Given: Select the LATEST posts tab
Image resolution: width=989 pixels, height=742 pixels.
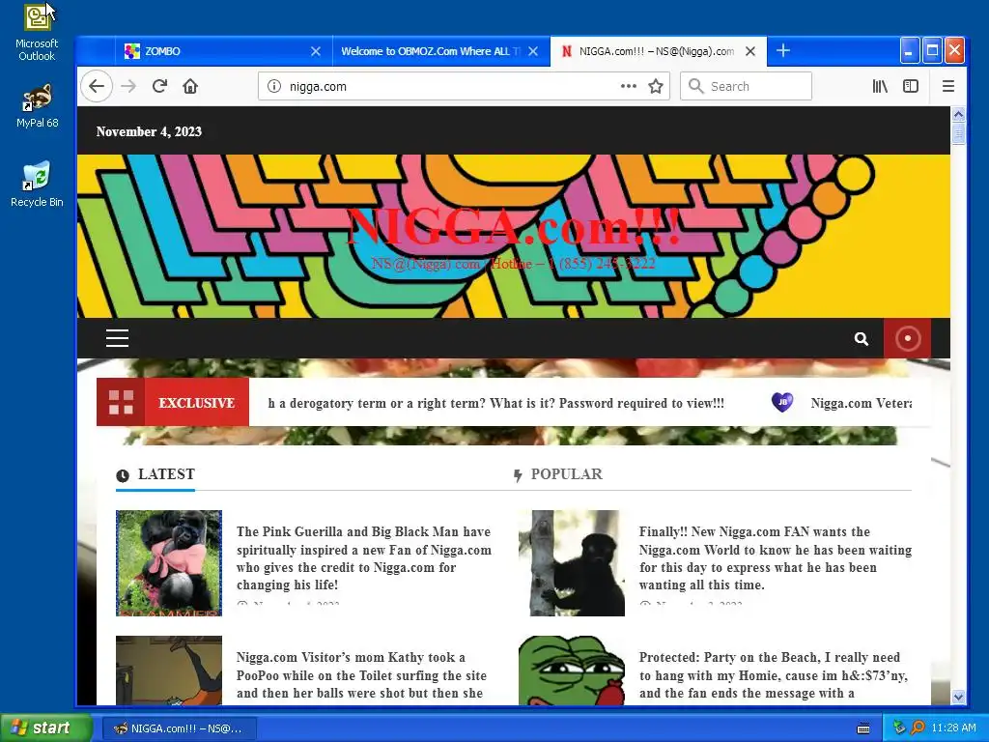Looking at the screenshot, I should (155, 474).
